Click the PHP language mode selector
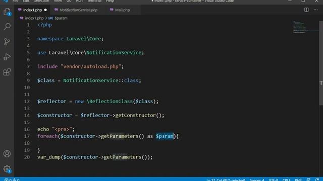The height and width of the screenshot is (181, 323). [298, 179]
